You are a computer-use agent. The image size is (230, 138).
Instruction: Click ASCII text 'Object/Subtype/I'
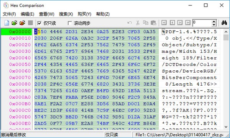pyautogui.click(x=189, y=45)
